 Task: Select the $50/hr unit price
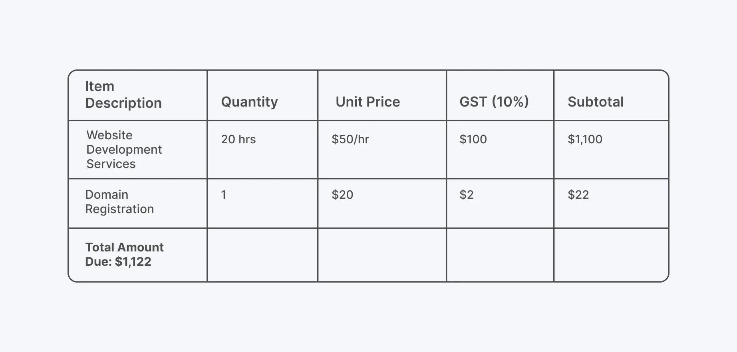click(350, 139)
